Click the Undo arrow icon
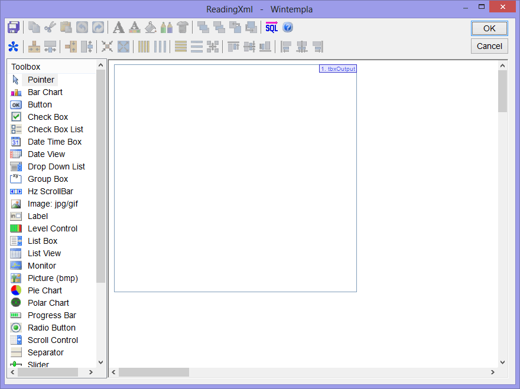Viewport: 520px width, 389px height. pyautogui.click(x=82, y=28)
